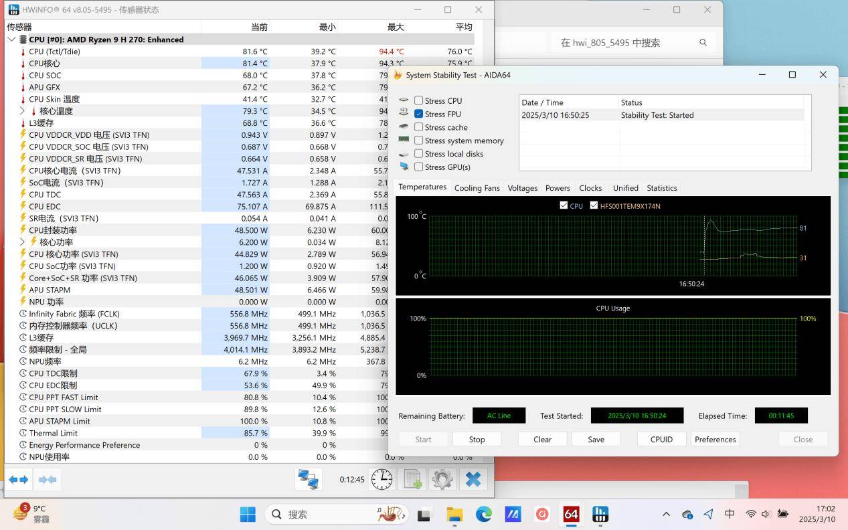Start logging with the sheet-plus icon
Screen dimensions: 848x530
pyautogui.click(x=412, y=479)
